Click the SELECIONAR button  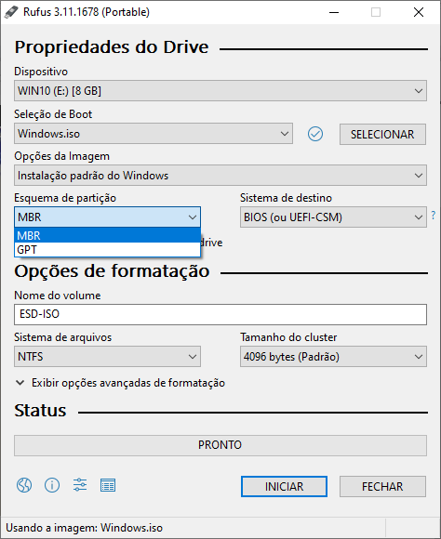tap(382, 134)
